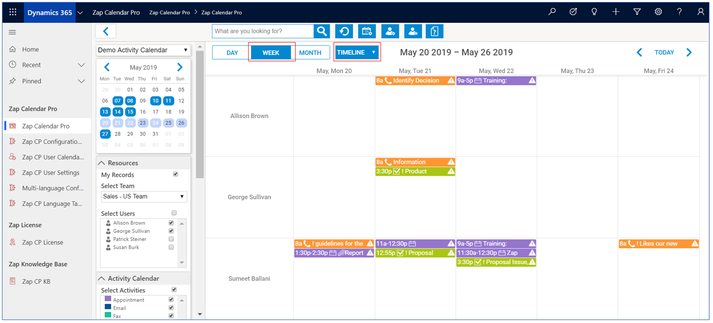Click the help document toolbar icon
Viewport: 713px width, 323px height.
coord(435,31)
